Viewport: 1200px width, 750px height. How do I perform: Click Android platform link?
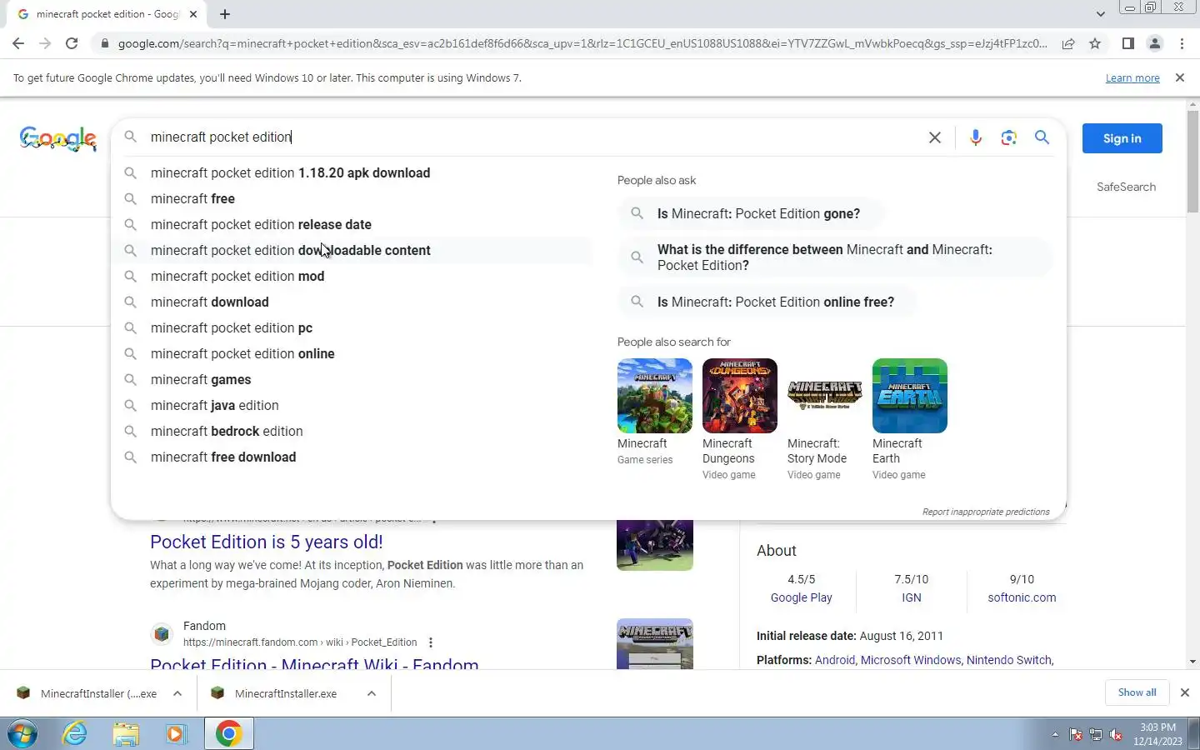(835, 660)
